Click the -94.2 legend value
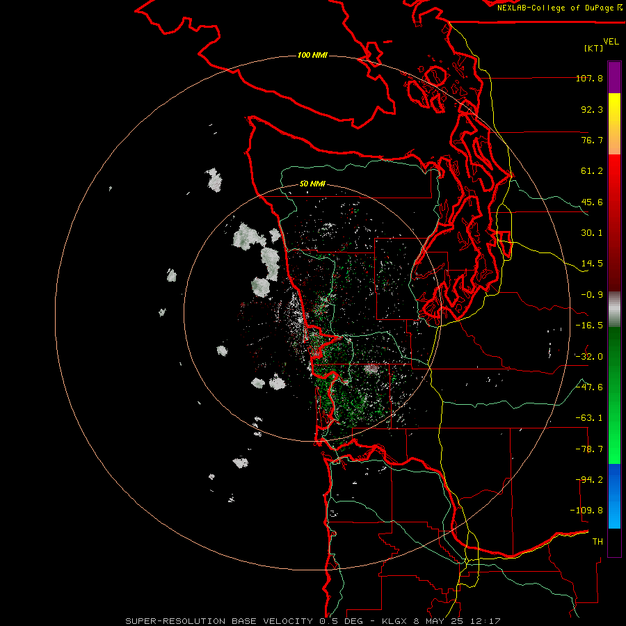 (589, 480)
